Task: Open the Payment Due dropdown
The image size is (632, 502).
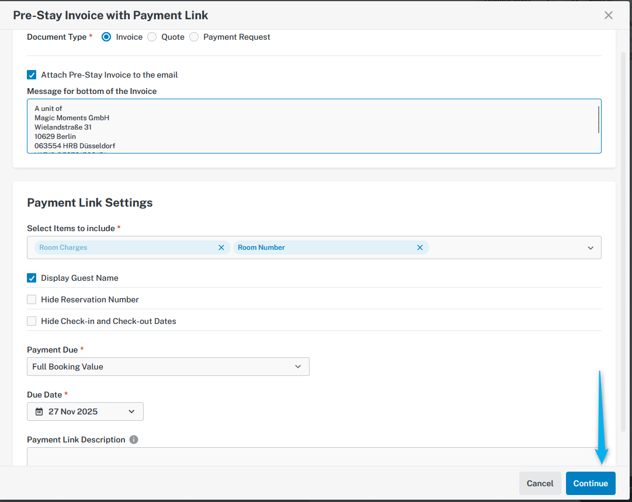Action: pyautogui.click(x=168, y=367)
